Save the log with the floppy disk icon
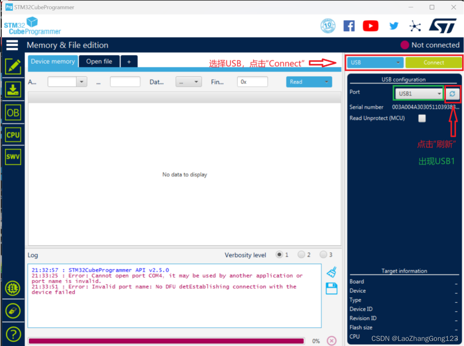464x346 pixels. pos(331,288)
